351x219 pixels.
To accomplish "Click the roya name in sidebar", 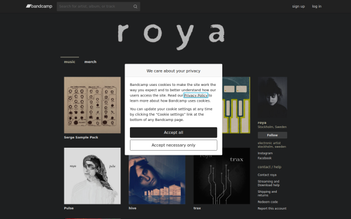I will pos(262,123).
